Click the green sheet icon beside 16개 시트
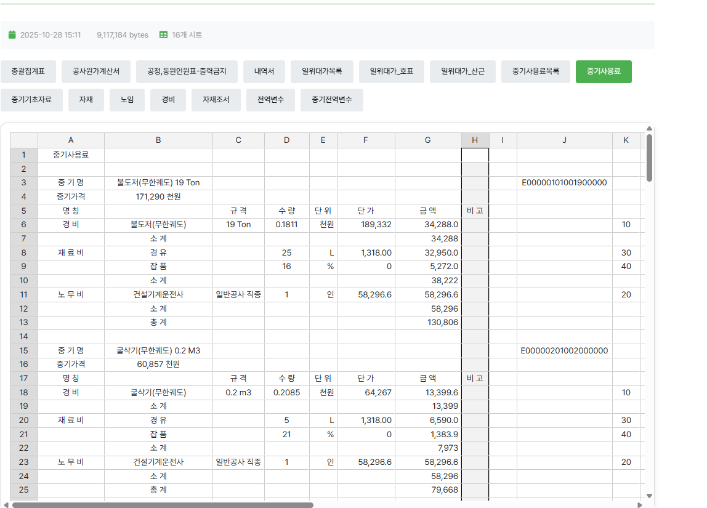Screen dimensions: 707x508 click(163, 35)
